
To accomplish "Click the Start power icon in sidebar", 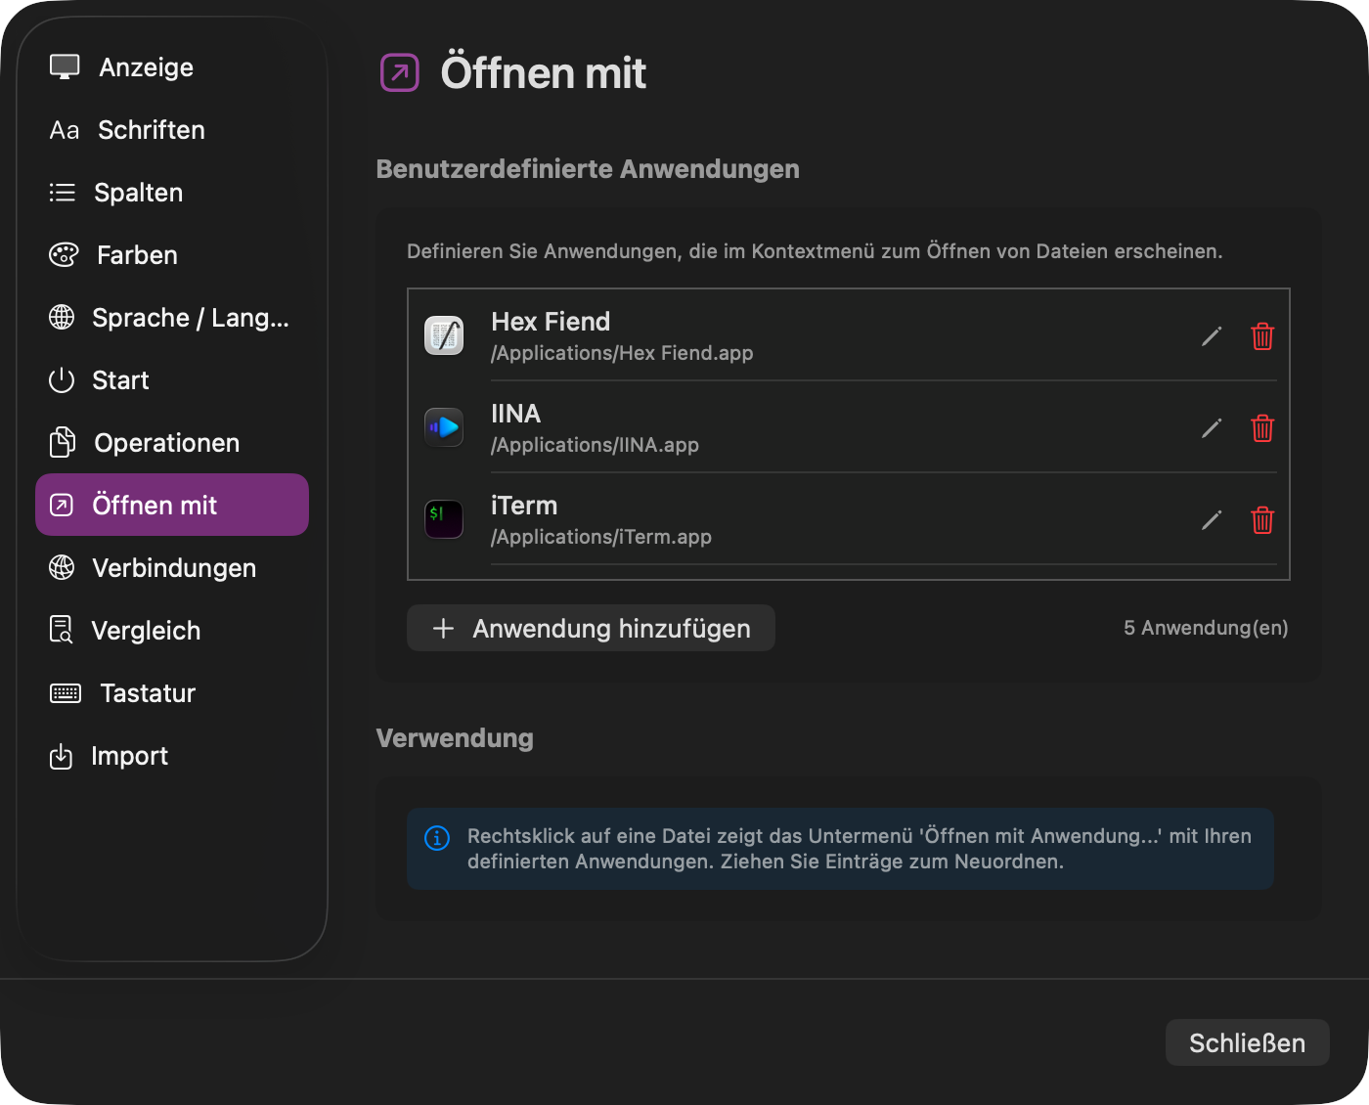I will (x=61, y=379).
